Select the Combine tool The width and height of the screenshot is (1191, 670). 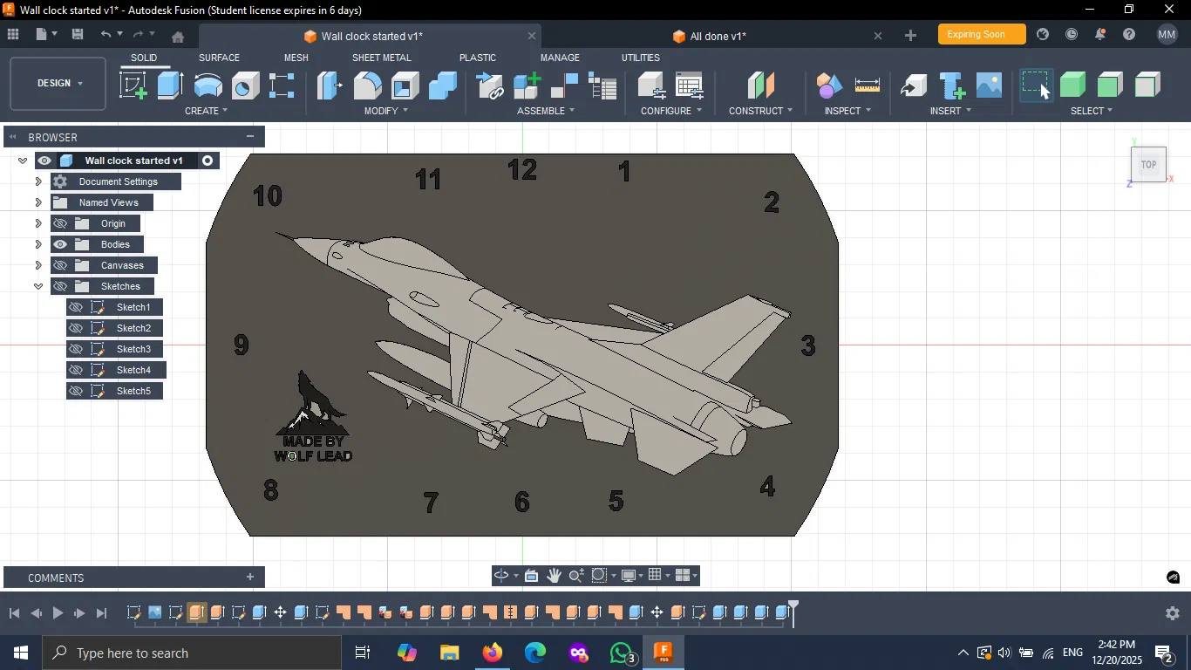point(443,85)
